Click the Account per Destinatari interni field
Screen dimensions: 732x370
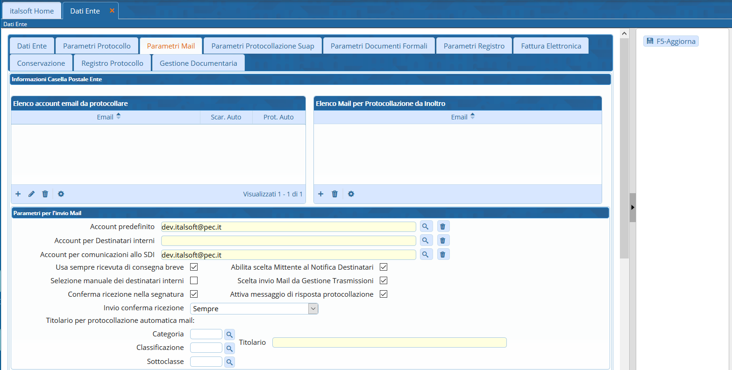pyautogui.click(x=288, y=241)
